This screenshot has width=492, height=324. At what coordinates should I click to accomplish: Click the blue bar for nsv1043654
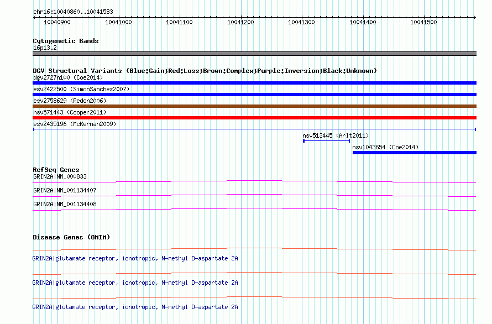pyautogui.click(x=415, y=153)
